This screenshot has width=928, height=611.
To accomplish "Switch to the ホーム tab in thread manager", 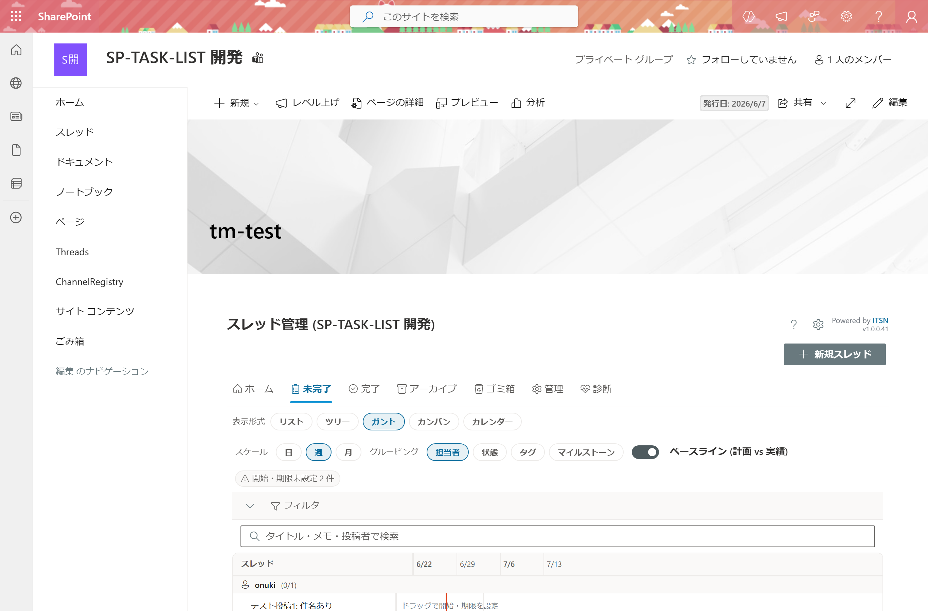I will tap(253, 389).
